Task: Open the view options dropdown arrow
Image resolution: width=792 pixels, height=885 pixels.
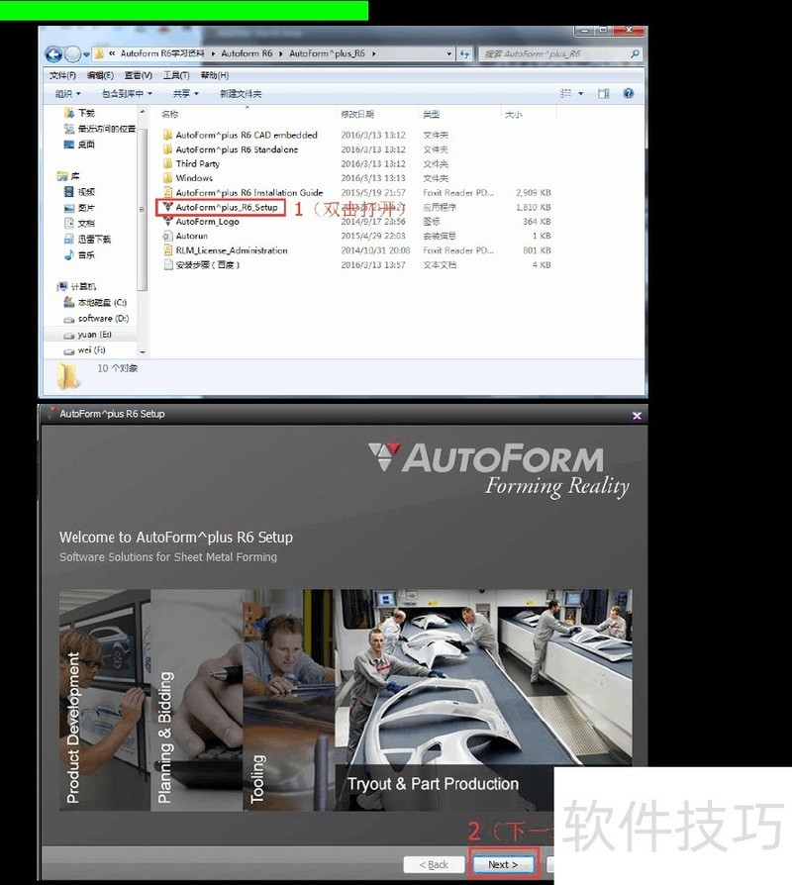Action: (x=581, y=94)
